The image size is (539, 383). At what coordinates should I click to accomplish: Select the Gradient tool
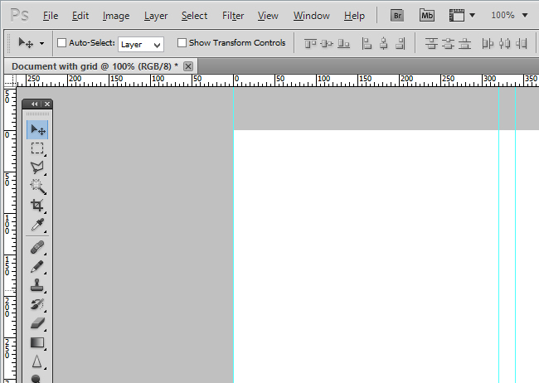coord(37,342)
